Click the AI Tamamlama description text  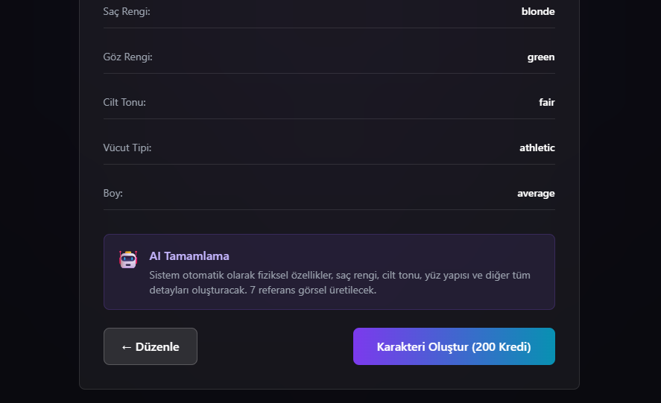(x=340, y=282)
